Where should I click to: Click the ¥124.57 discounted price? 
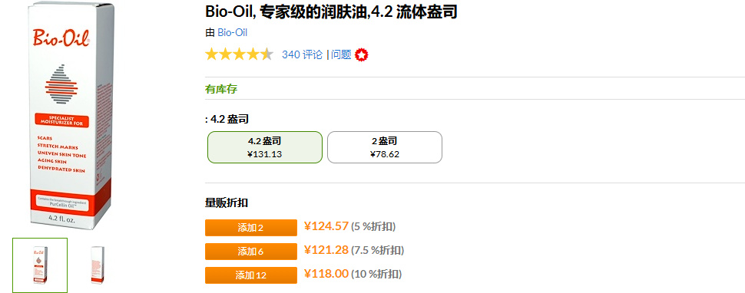click(x=326, y=226)
